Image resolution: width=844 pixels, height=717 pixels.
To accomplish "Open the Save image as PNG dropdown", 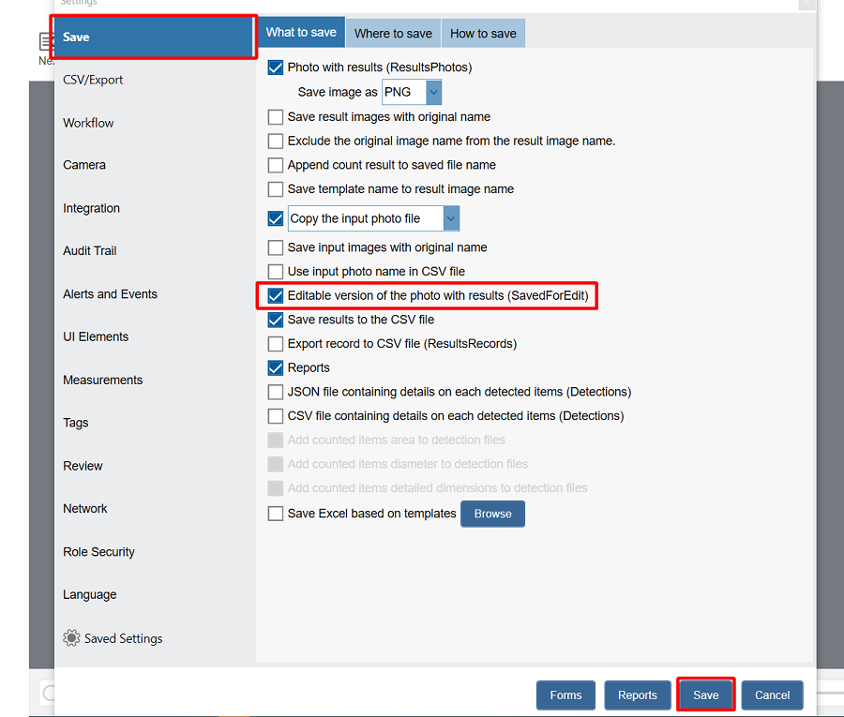I will (x=432, y=92).
